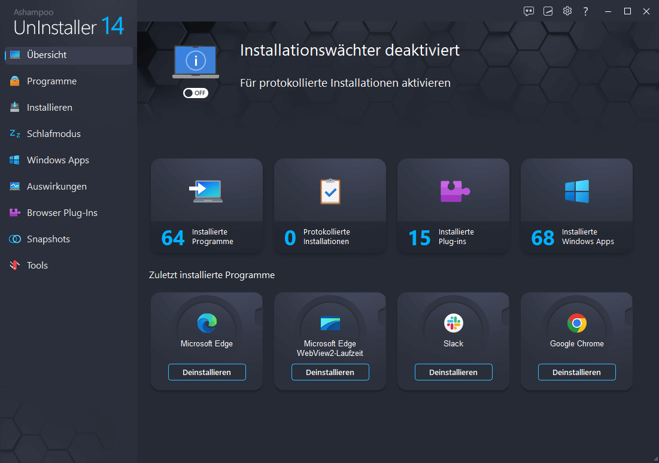Open Programme in the sidebar

pyautogui.click(x=51, y=81)
